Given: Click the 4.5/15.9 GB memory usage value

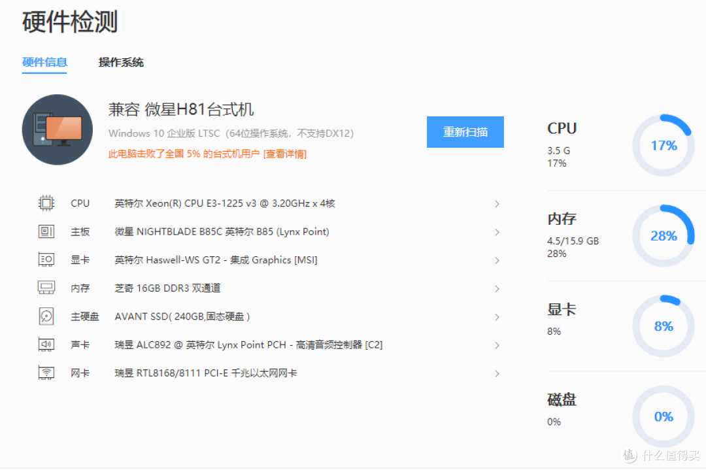Looking at the screenshot, I should 573,241.
